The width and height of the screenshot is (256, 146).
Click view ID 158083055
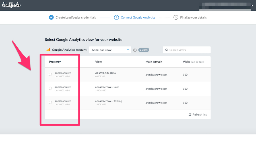click(x=101, y=104)
